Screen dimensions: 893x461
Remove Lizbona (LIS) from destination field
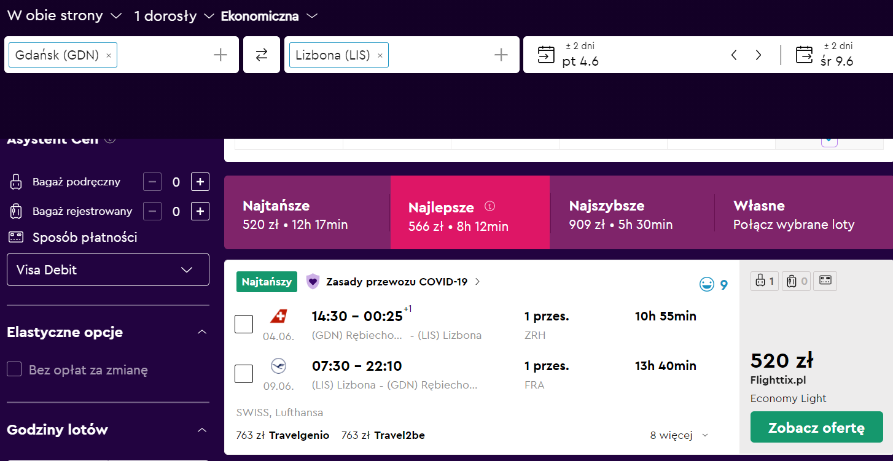(380, 55)
